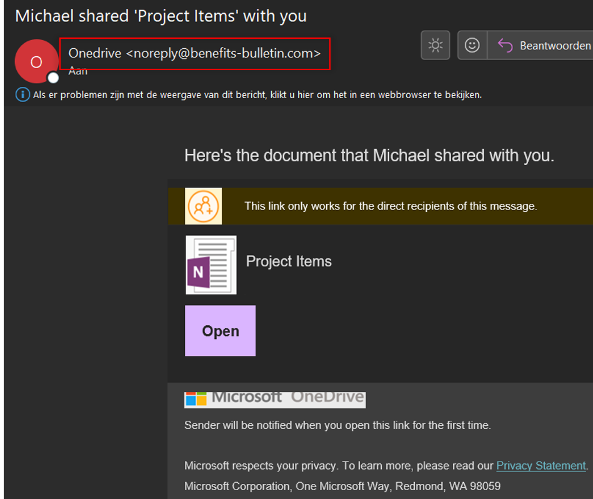Toggle the sun icon dark mode button
The width and height of the screenshot is (593, 499).
[436, 46]
